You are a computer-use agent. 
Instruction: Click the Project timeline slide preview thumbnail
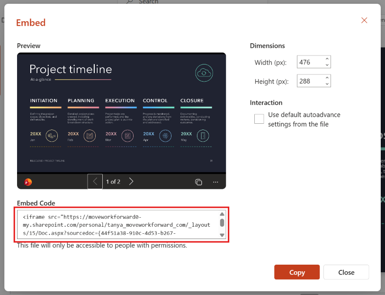pyautogui.click(x=122, y=112)
